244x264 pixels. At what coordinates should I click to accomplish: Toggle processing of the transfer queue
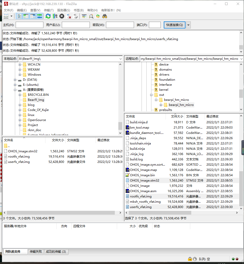55,16
